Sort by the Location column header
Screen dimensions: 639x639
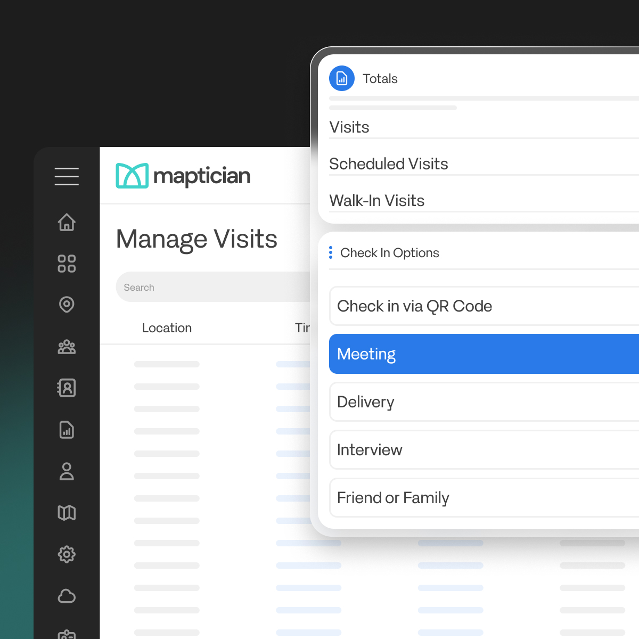coord(167,328)
